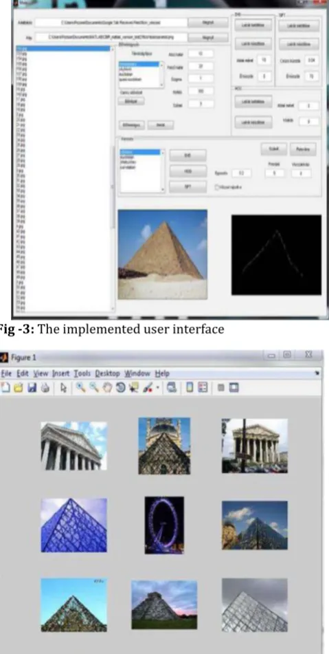Open the View menu in Figure 1
The width and height of the screenshot is (329, 654).
click(41, 373)
